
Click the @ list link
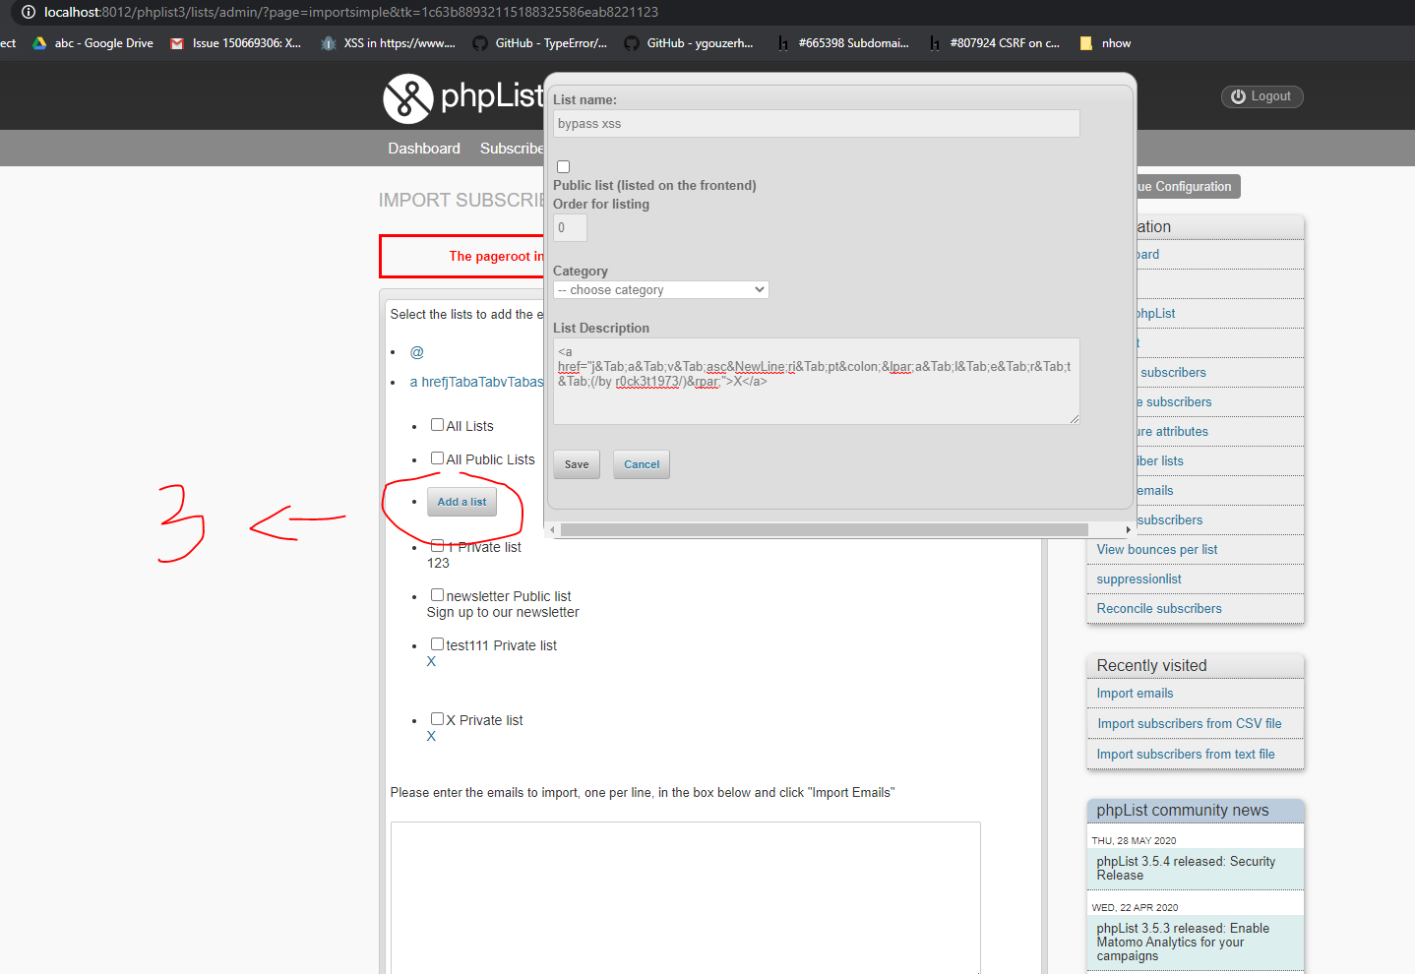417,352
